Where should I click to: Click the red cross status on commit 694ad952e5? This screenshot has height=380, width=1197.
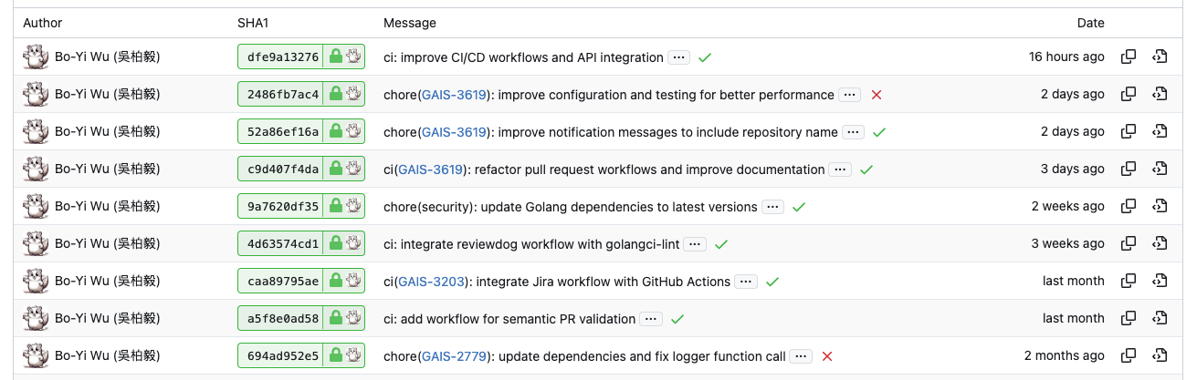point(827,356)
